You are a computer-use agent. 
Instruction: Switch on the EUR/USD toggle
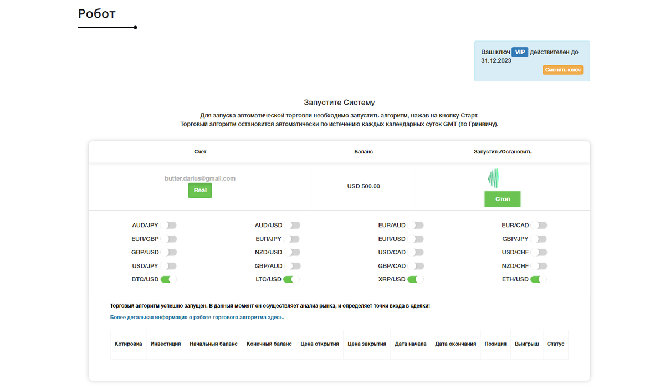click(x=416, y=239)
